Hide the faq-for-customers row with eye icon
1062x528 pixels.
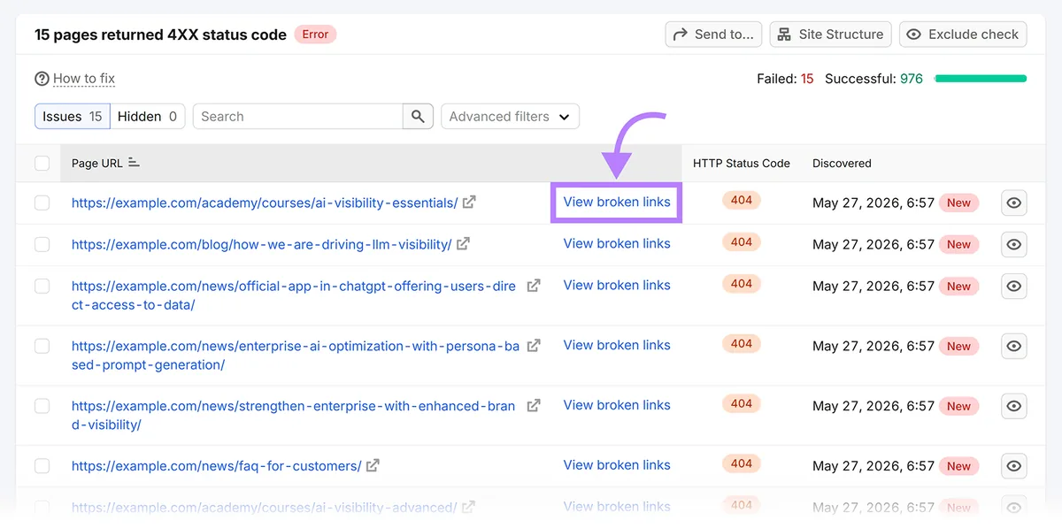tap(1014, 466)
